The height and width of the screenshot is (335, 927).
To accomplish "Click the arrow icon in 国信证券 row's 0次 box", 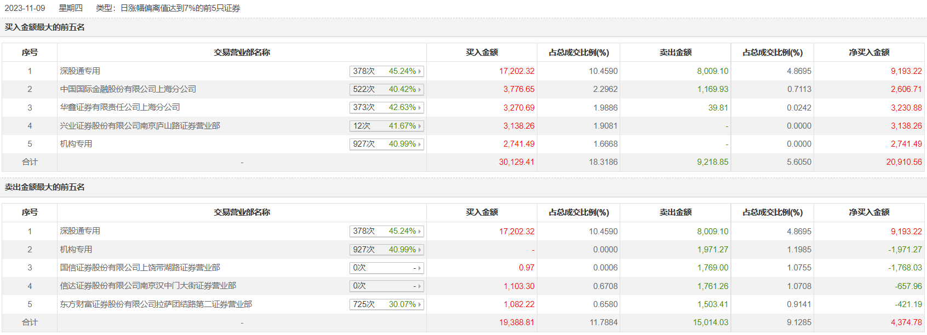I will [420, 268].
